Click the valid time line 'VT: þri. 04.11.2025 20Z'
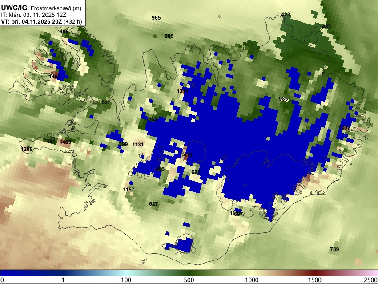 (x=32, y=21)
